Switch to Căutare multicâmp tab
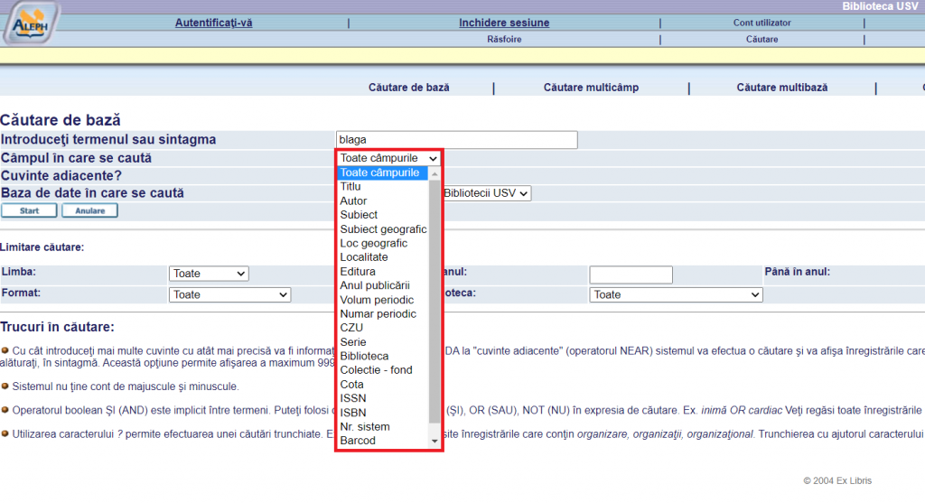Viewport: 925px width, 503px height. pos(591,88)
